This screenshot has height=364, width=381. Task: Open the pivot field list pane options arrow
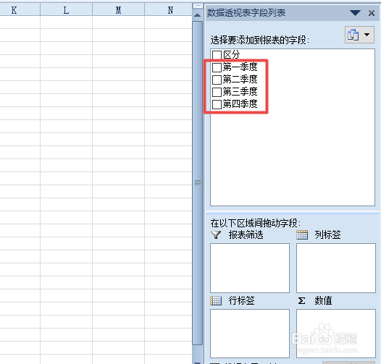point(355,13)
